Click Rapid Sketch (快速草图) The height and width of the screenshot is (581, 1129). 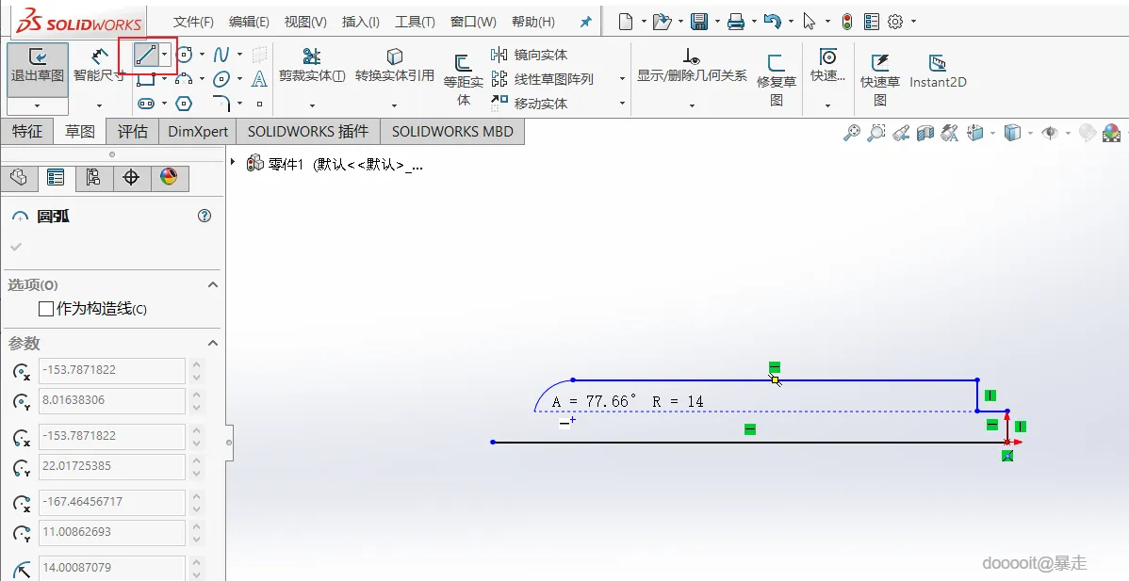pos(880,80)
